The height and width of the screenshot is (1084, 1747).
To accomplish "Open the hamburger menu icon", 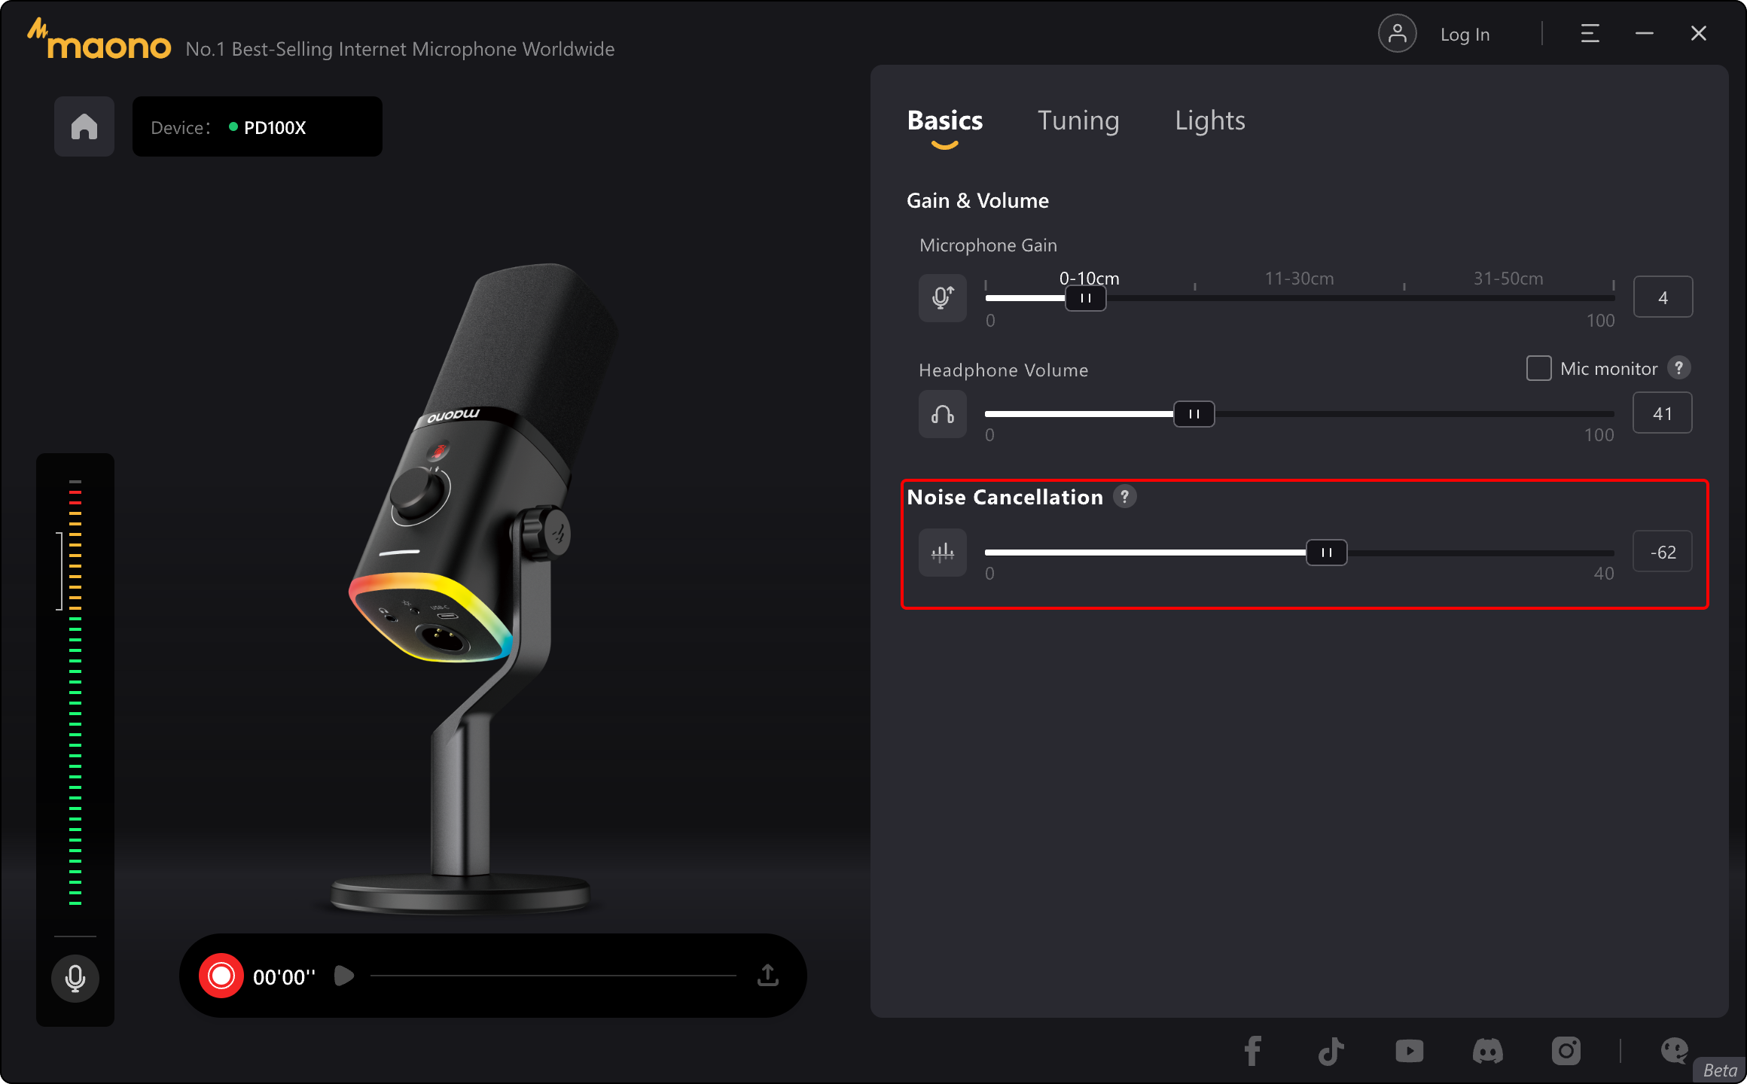I will click(x=1590, y=34).
